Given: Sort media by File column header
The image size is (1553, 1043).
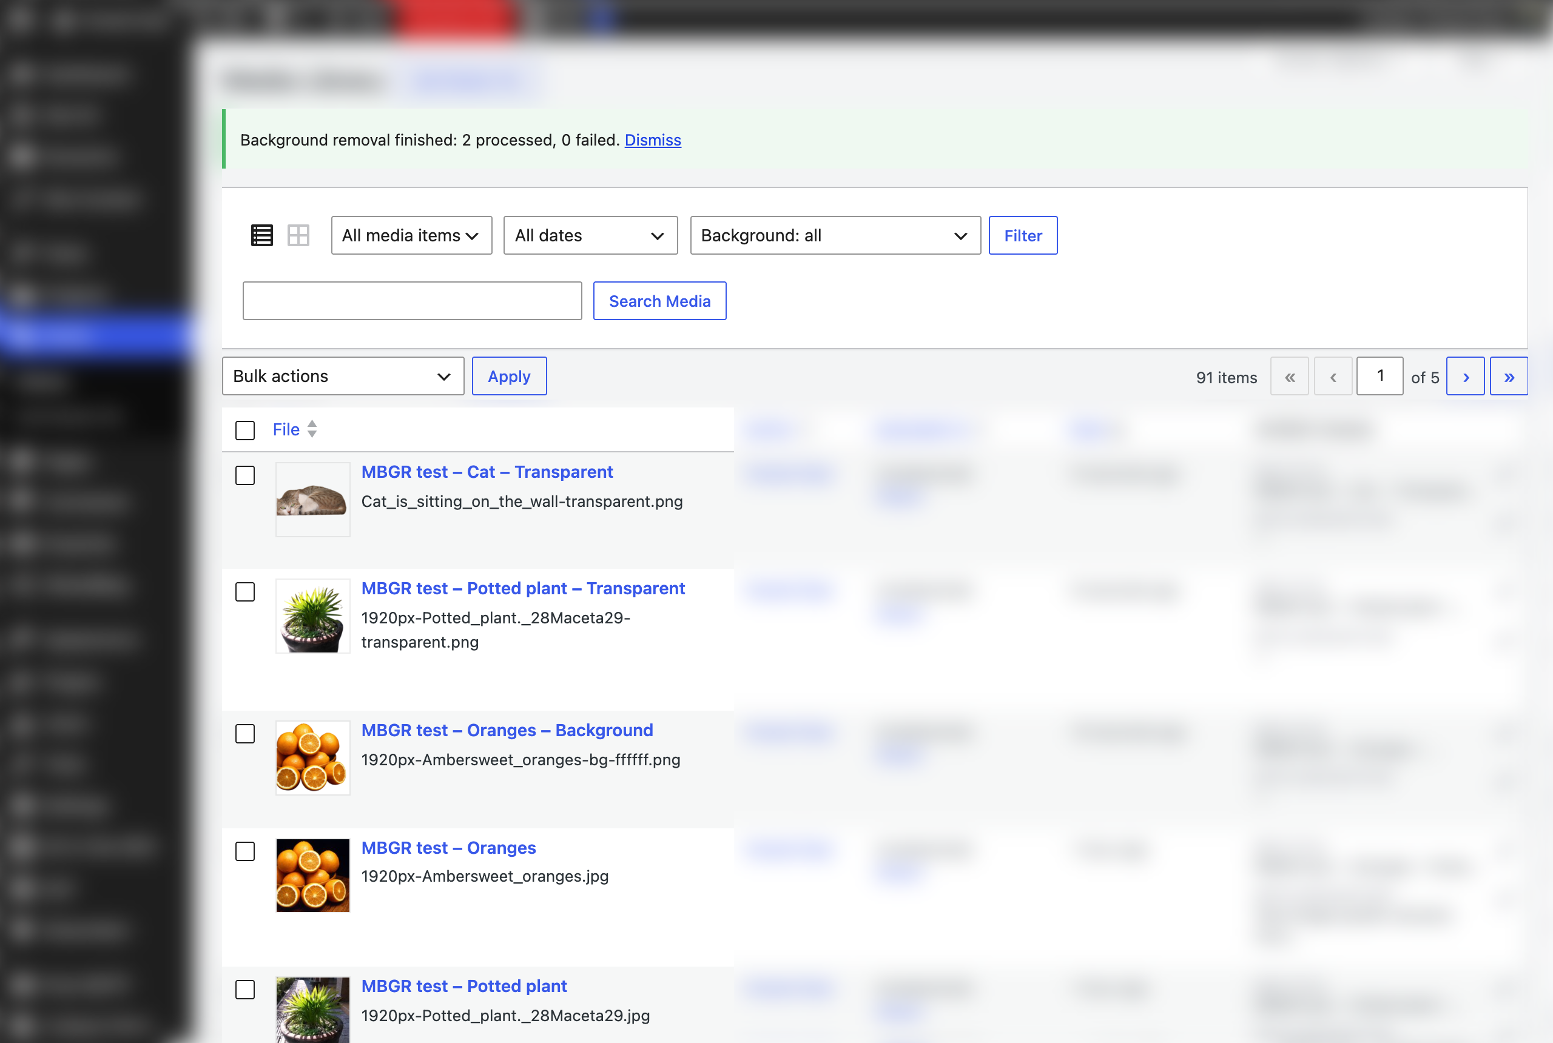Looking at the screenshot, I should point(286,430).
